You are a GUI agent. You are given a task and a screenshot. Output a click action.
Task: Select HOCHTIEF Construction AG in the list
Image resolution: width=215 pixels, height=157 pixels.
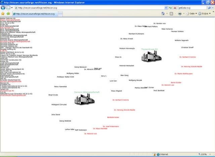coord(11,60)
